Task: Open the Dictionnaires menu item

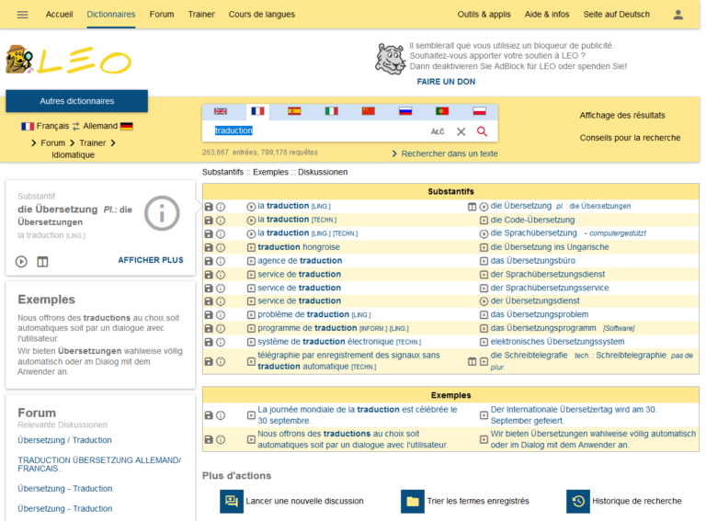Action: 110,15
